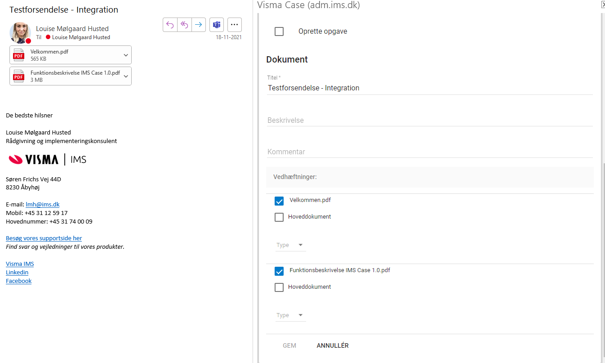
Task: Click the Beskrivelse input field
Action: click(430, 120)
